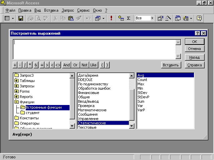The height and width of the screenshot is (160, 214).
Task: Insert the Not operator button
Action: point(85,65)
